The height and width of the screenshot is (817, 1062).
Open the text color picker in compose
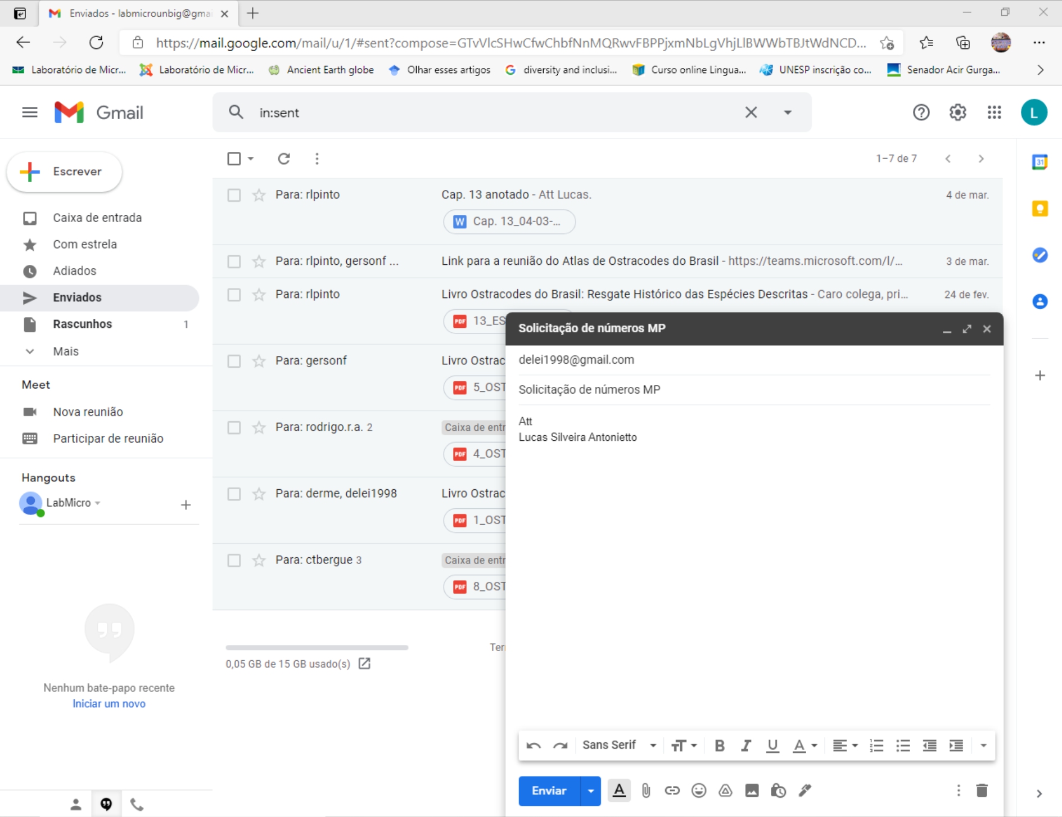point(804,746)
